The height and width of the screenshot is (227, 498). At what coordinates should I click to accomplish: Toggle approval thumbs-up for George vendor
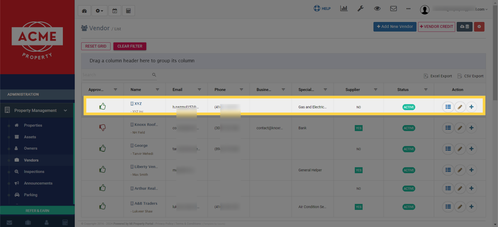pos(102,148)
